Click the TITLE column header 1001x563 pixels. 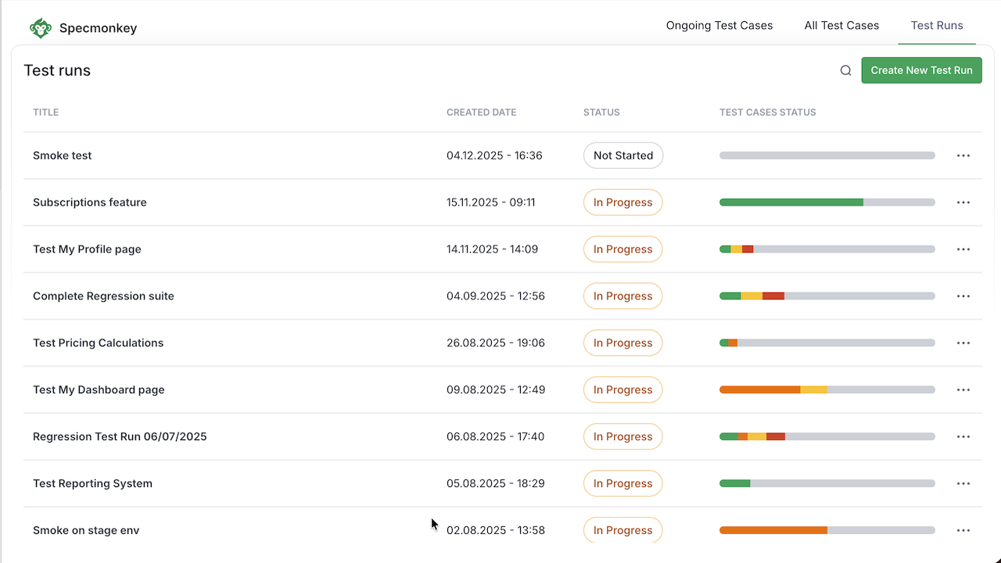(46, 113)
